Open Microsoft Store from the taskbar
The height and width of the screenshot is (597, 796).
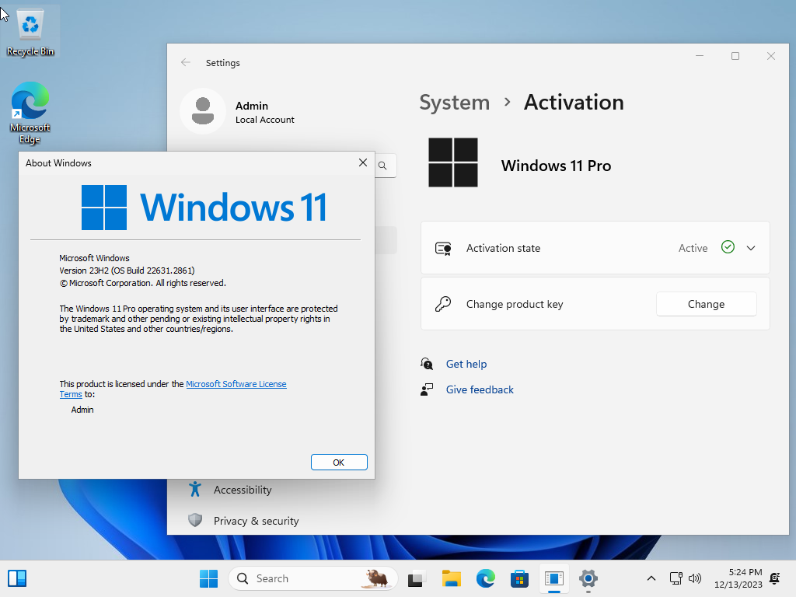point(519,578)
